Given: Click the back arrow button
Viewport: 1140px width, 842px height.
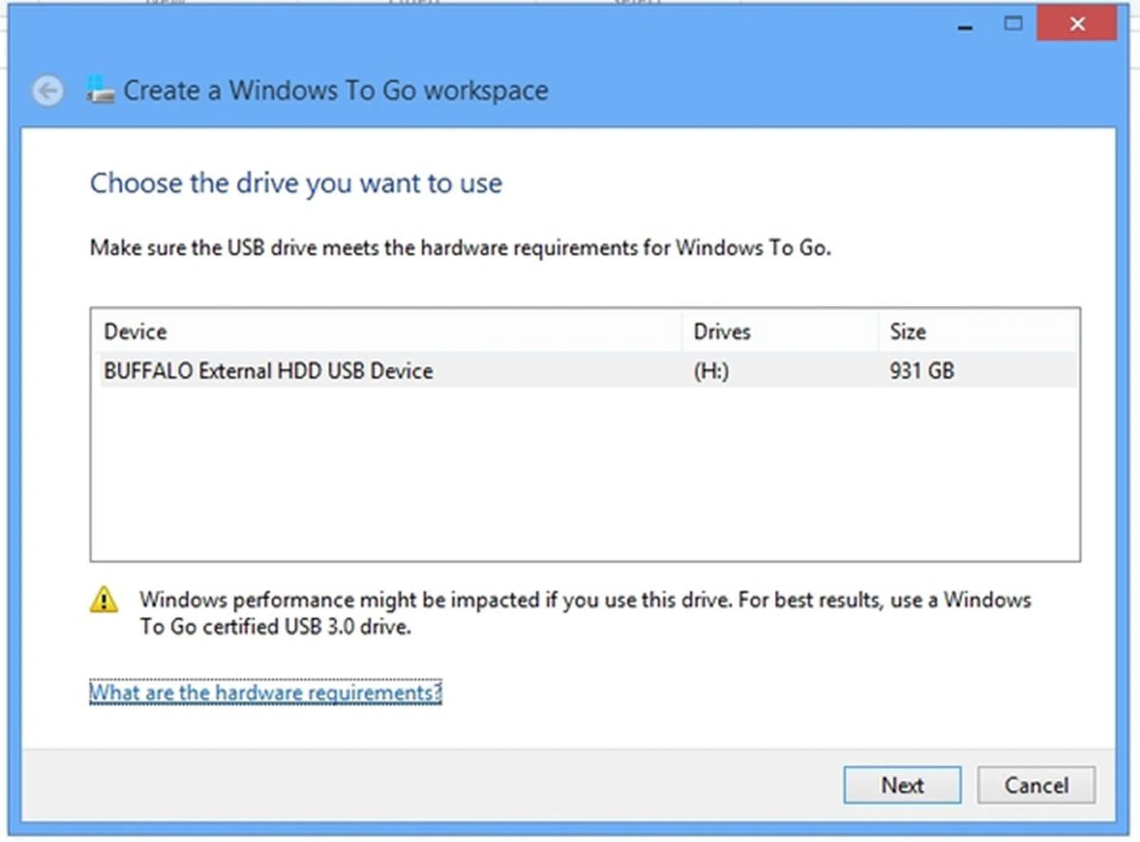Looking at the screenshot, I should coord(47,91).
